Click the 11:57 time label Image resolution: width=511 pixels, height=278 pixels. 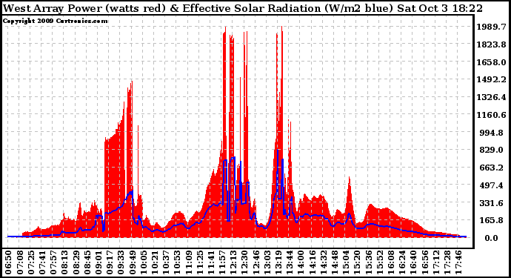tap(222, 262)
